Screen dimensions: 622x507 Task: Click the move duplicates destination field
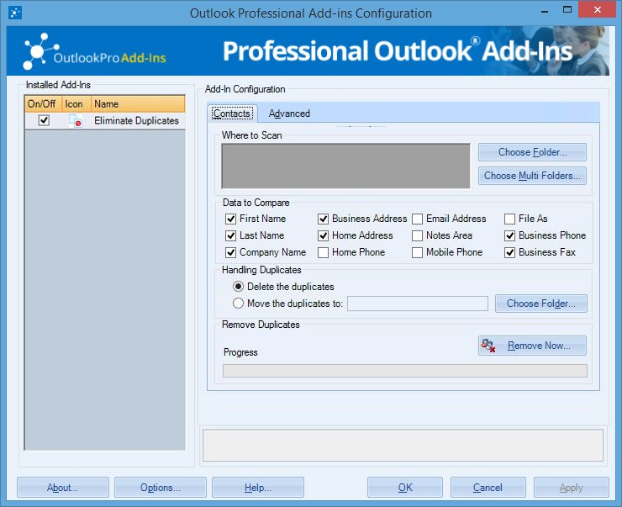click(x=418, y=304)
